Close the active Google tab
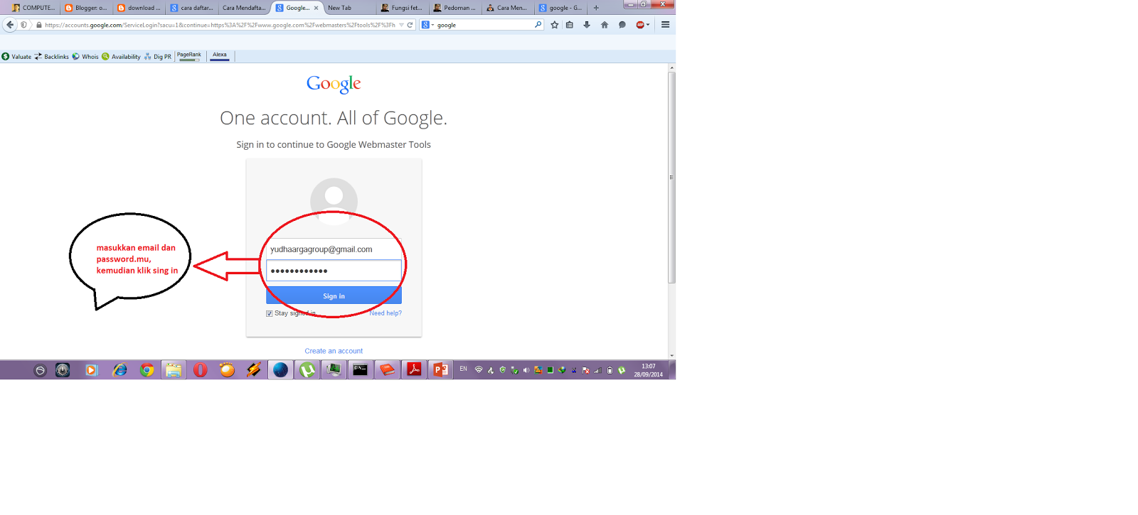The width and height of the screenshot is (1138, 515). (317, 8)
